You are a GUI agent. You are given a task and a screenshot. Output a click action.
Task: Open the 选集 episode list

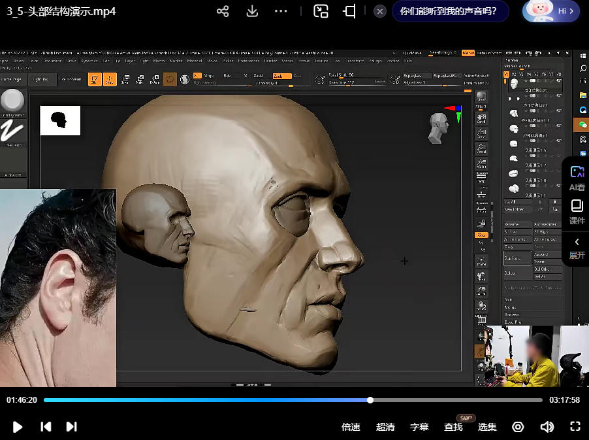pos(487,427)
